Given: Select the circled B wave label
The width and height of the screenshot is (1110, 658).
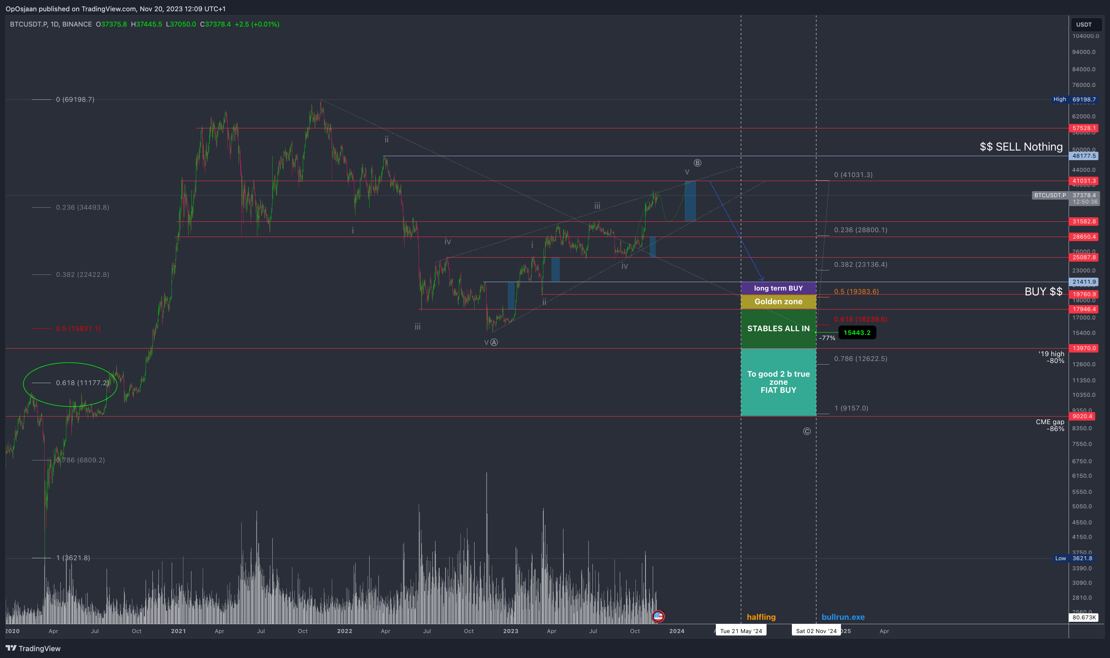Looking at the screenshot, I should point(697,163).
